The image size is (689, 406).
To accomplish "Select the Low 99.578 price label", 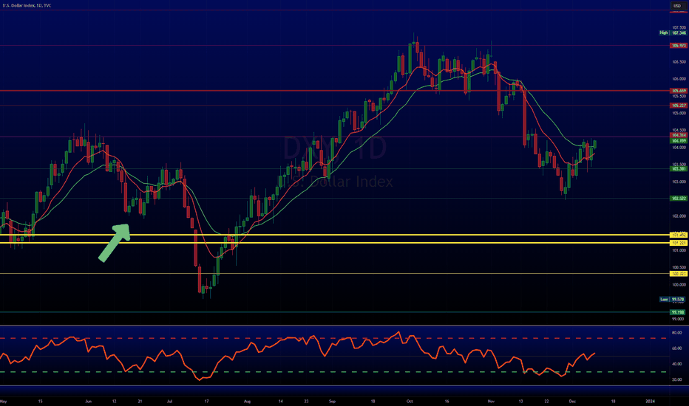I will coord(673,300).
